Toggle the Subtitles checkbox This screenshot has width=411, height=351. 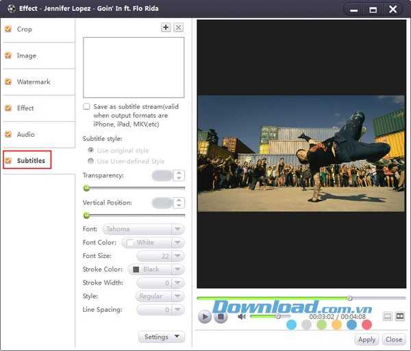point(8,161)
